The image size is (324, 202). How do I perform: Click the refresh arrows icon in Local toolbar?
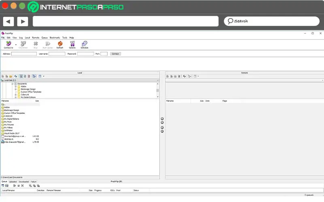pyautogui.click(x=16, y=76)
